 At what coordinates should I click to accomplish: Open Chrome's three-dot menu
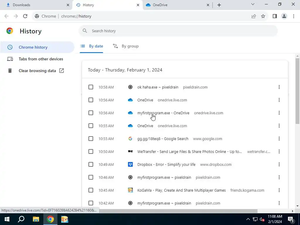click(x=294, y=16)
